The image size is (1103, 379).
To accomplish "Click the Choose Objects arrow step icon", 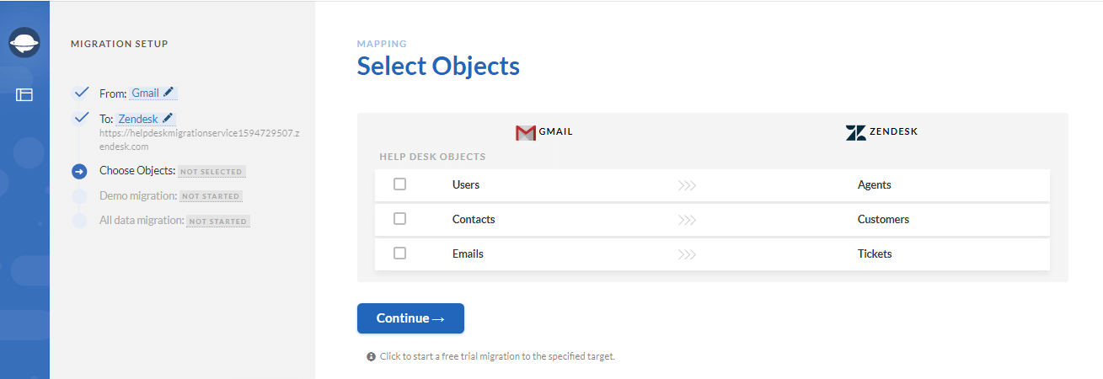I will pyautogui.click(x=79, y=172).
